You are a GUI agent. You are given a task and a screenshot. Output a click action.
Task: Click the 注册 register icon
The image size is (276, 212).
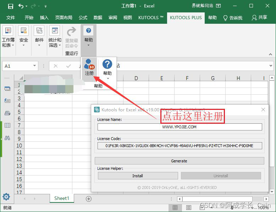[89, 68]
